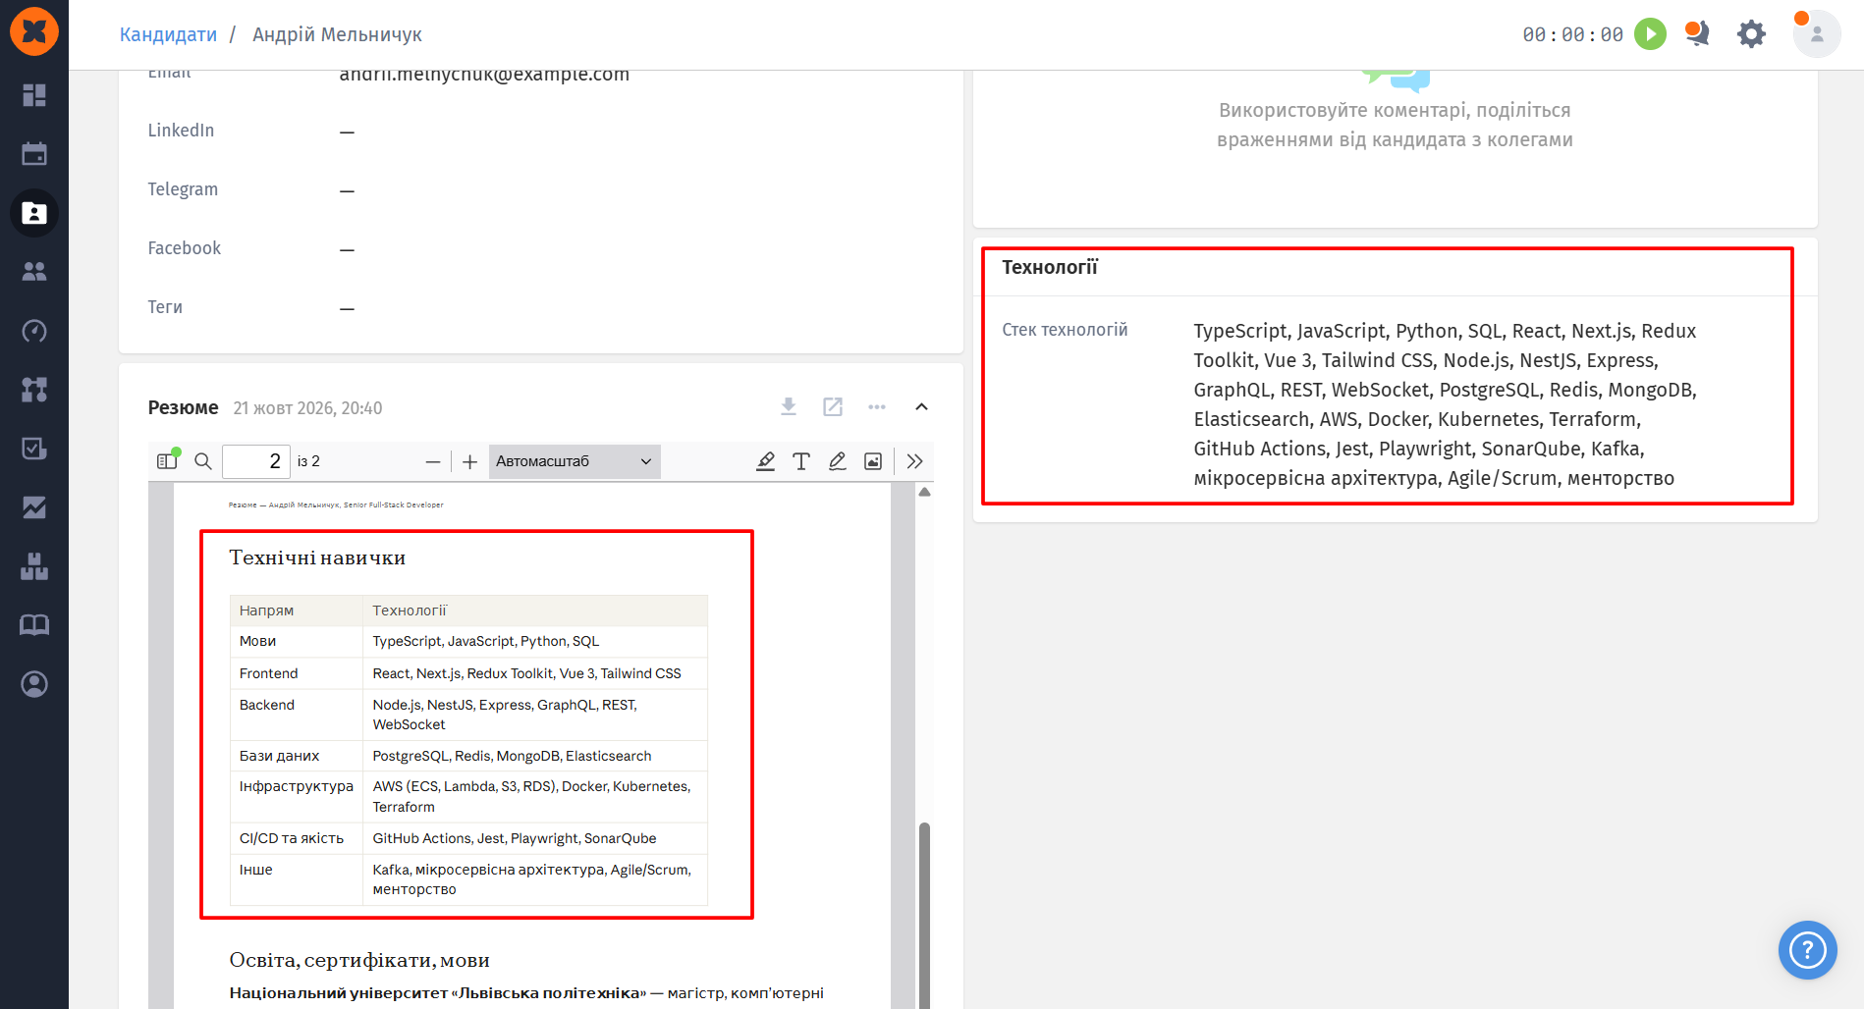Expand PDF viewer secondary tools menu
Screen dimensions: 1864x1009
(x=915, y=461)
